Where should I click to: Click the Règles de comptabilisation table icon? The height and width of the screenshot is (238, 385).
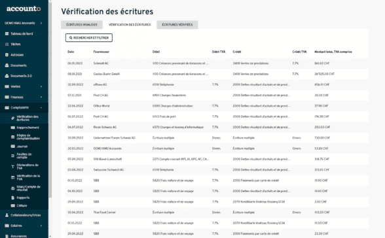(13, 137)
